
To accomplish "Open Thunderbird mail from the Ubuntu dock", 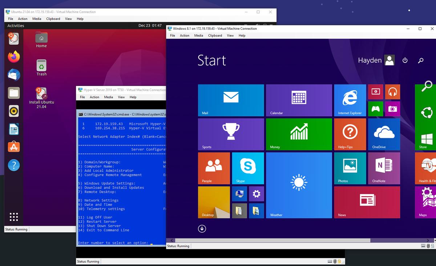I will point(13,74).
